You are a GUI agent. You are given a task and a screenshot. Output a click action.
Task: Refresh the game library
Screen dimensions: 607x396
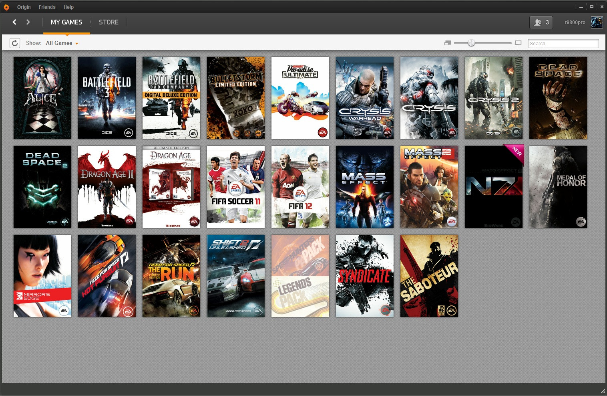(x=15, y=43)
